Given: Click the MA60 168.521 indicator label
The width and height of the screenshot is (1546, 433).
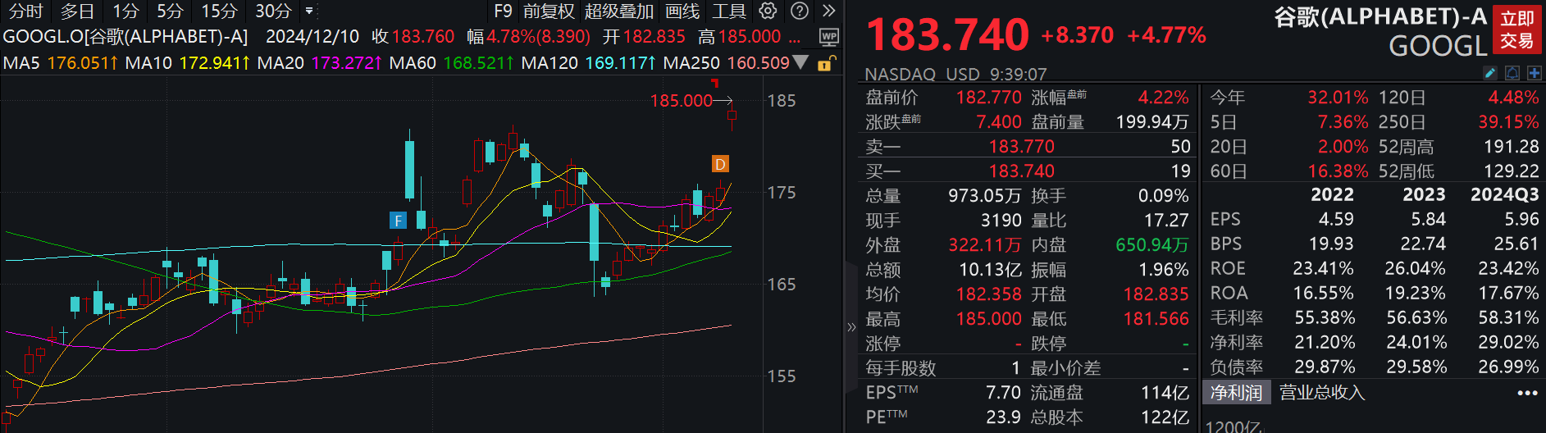Looking at the screenshot, I should 452,62.
